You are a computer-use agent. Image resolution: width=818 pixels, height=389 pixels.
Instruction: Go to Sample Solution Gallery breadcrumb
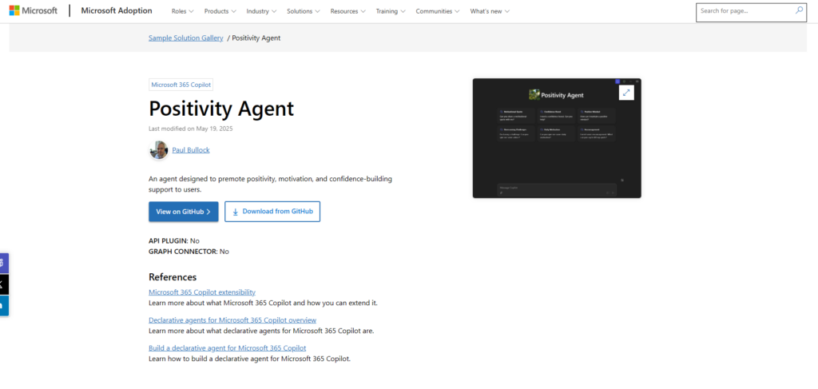coord(185,38)
